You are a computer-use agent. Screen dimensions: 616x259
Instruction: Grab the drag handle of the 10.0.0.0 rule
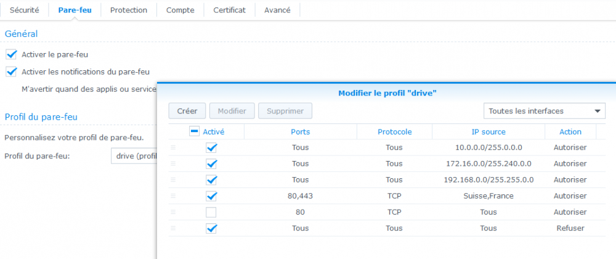tap(173, 148)
